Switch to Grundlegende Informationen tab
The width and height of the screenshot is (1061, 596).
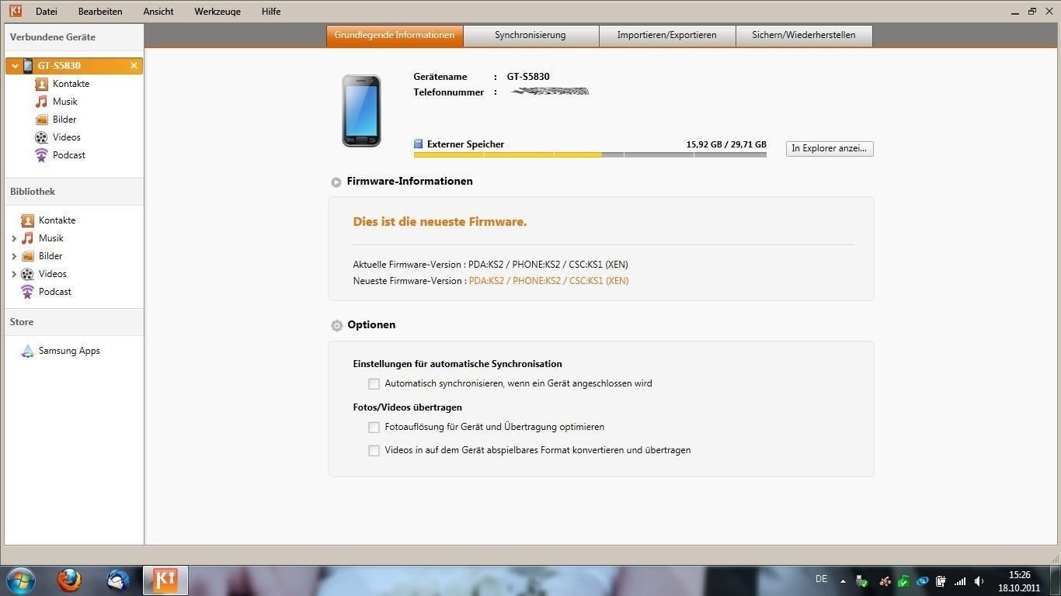(x=395, y=36)
